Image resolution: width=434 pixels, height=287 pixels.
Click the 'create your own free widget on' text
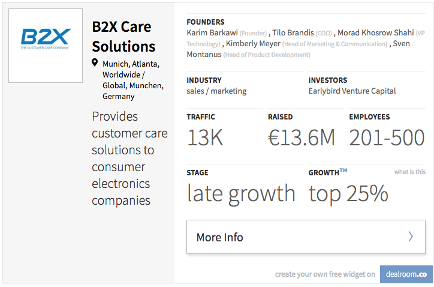point(325,274)
